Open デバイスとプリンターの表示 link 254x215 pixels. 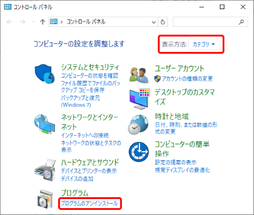89,171
